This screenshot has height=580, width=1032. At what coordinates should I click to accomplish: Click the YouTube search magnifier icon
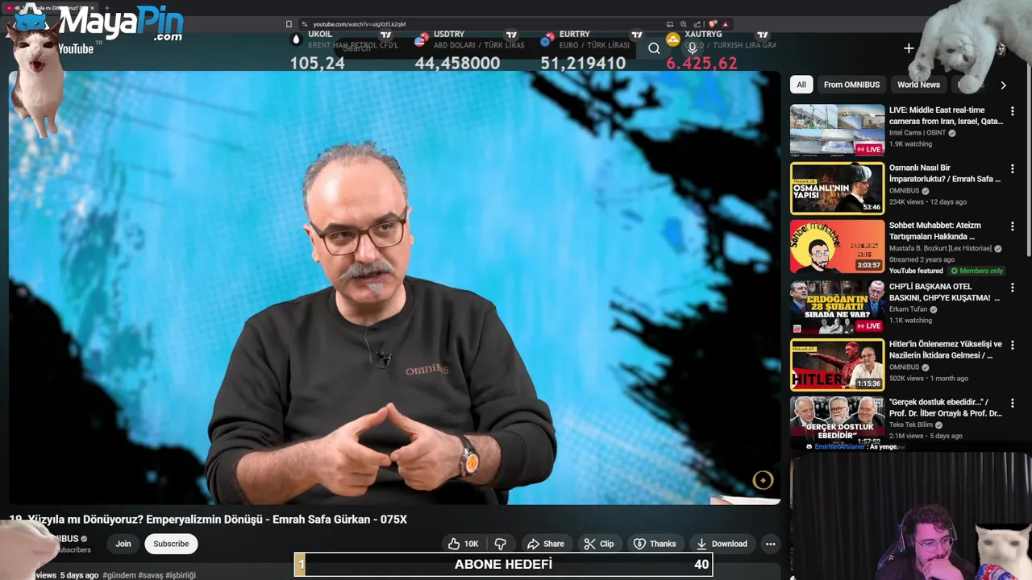[x=654, y=48]
